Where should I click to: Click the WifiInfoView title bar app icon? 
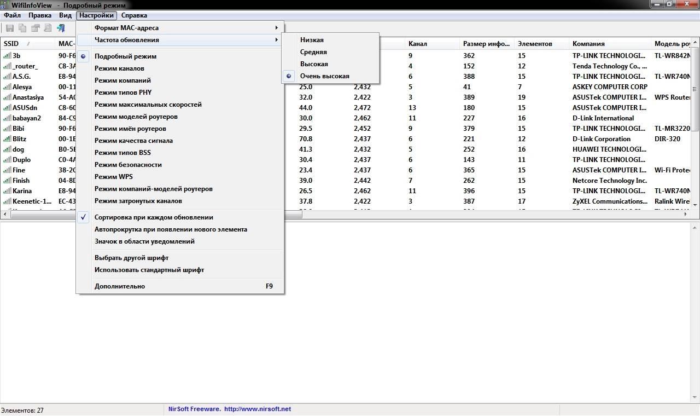coord(5,5)
